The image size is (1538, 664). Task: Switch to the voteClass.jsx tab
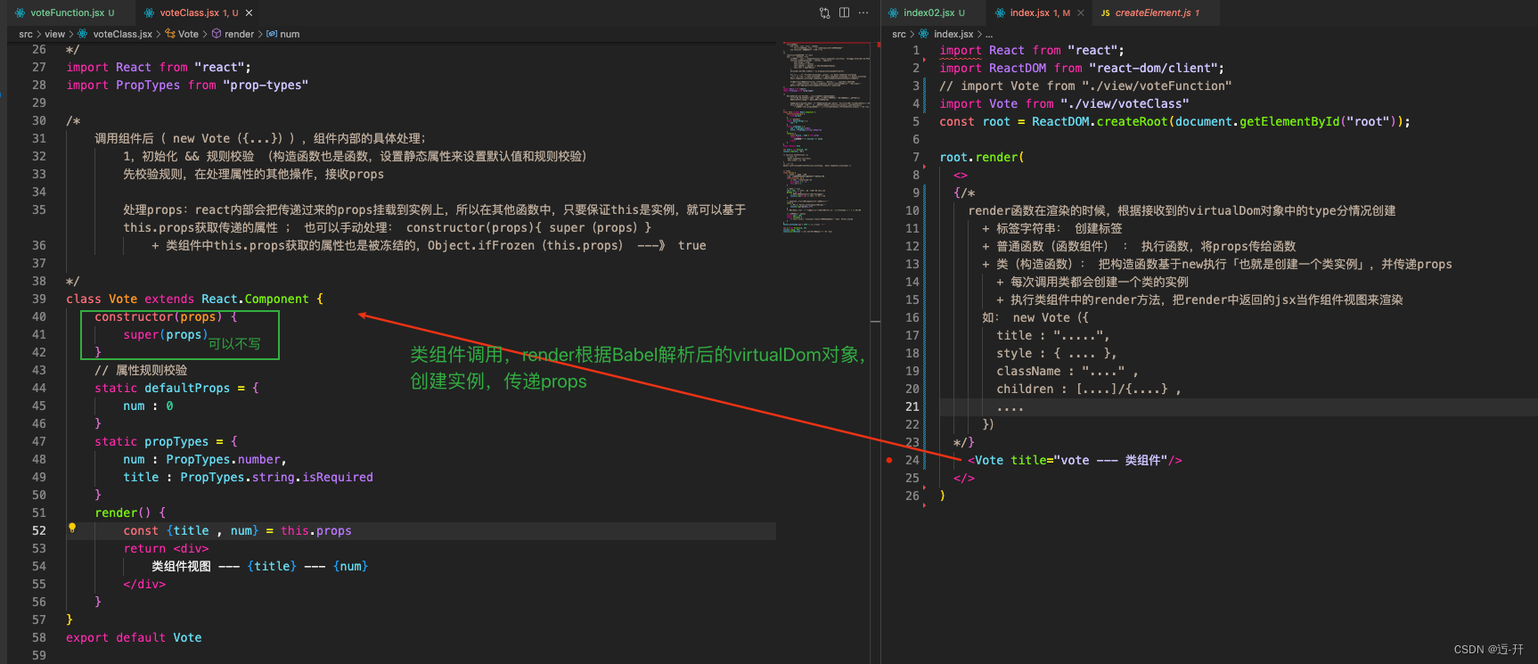tap(189, 12)
